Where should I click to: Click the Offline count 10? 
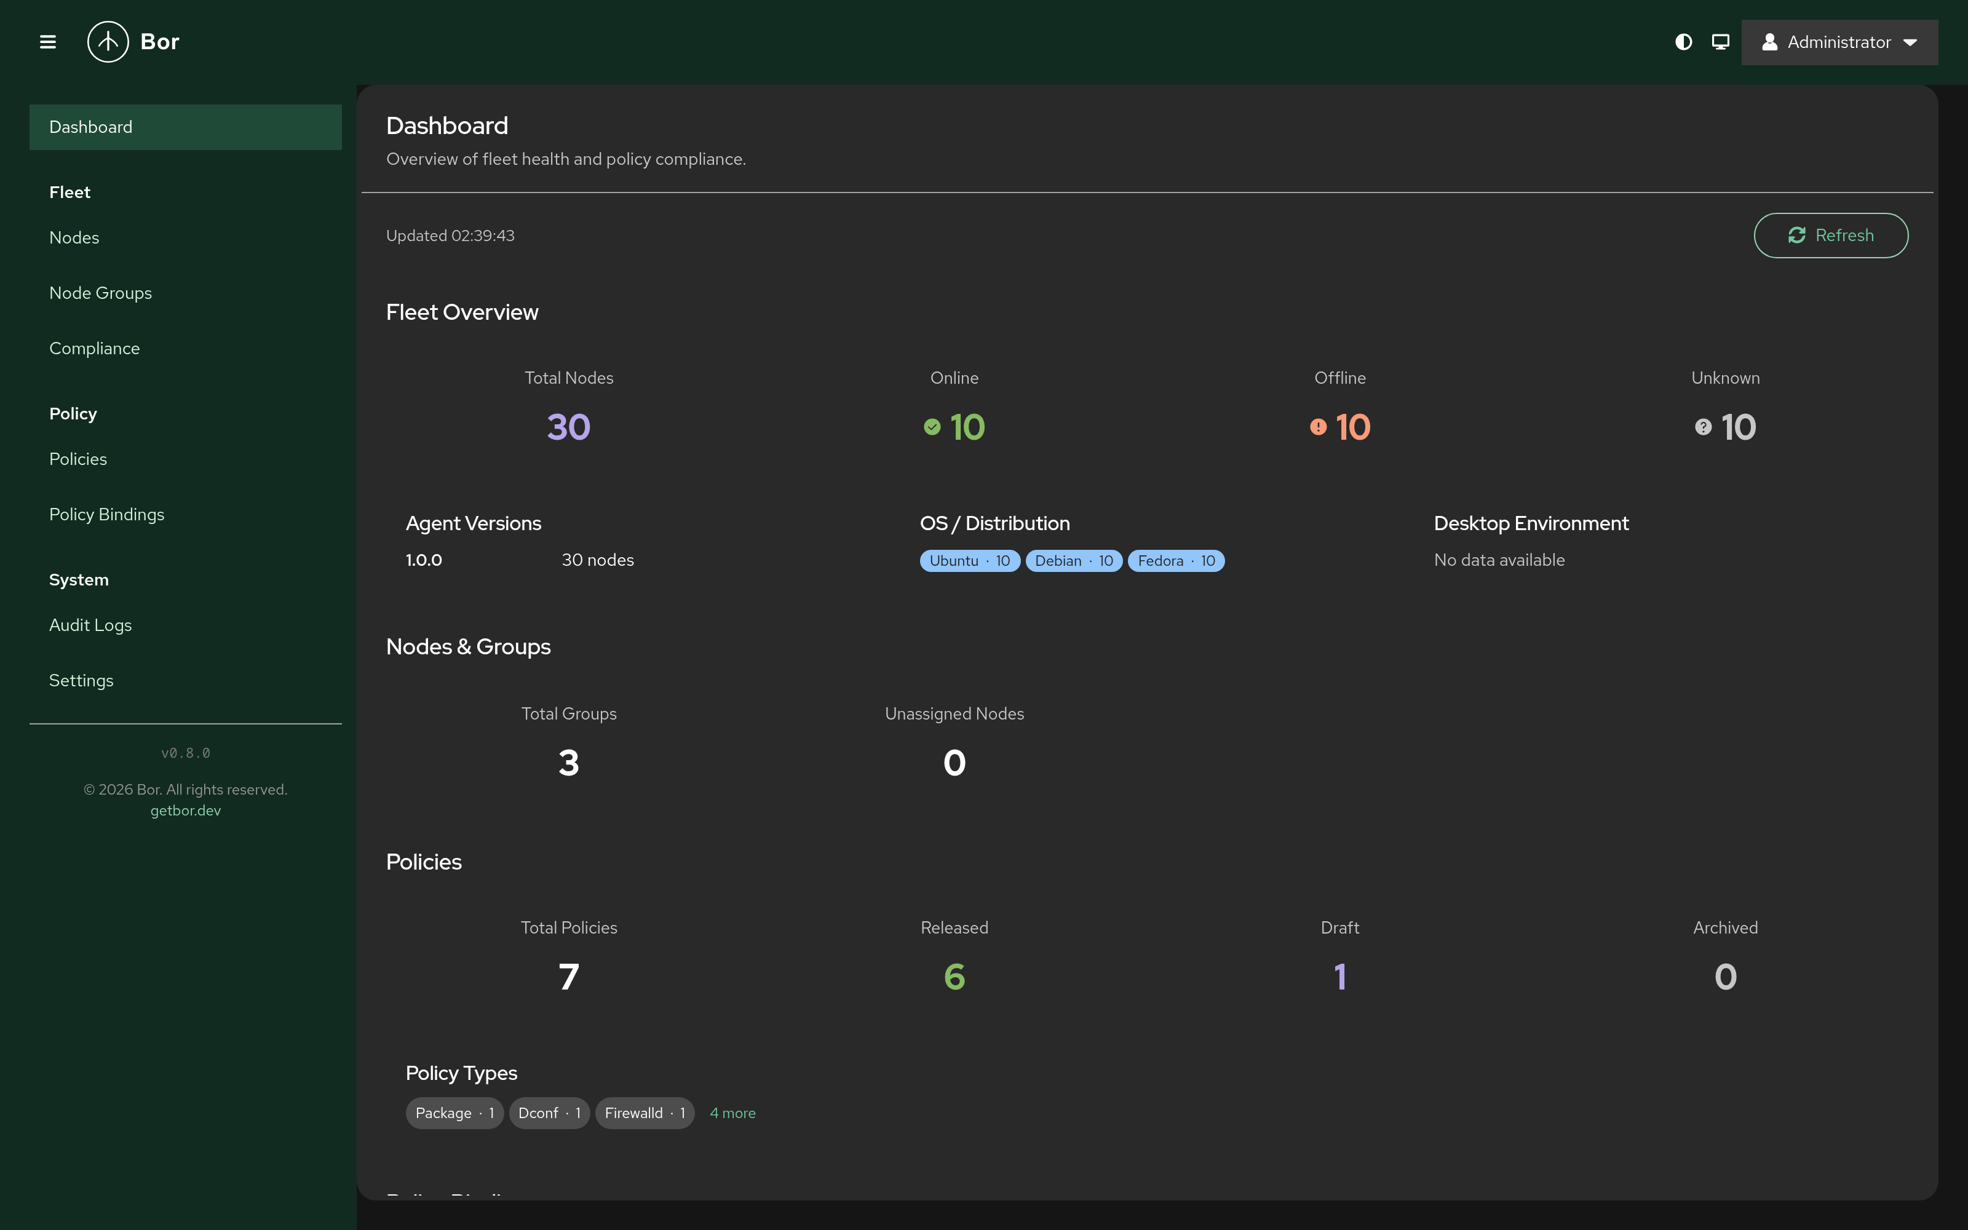pyautogui.click(x=1352, y=427)
